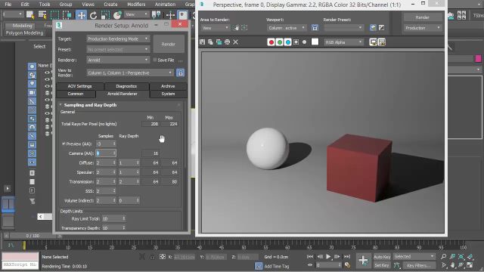The height and width of the screenshot is (272, 484).
Task: Open the Environment and Effects dialog icon
Action: [x=381, y=28]
